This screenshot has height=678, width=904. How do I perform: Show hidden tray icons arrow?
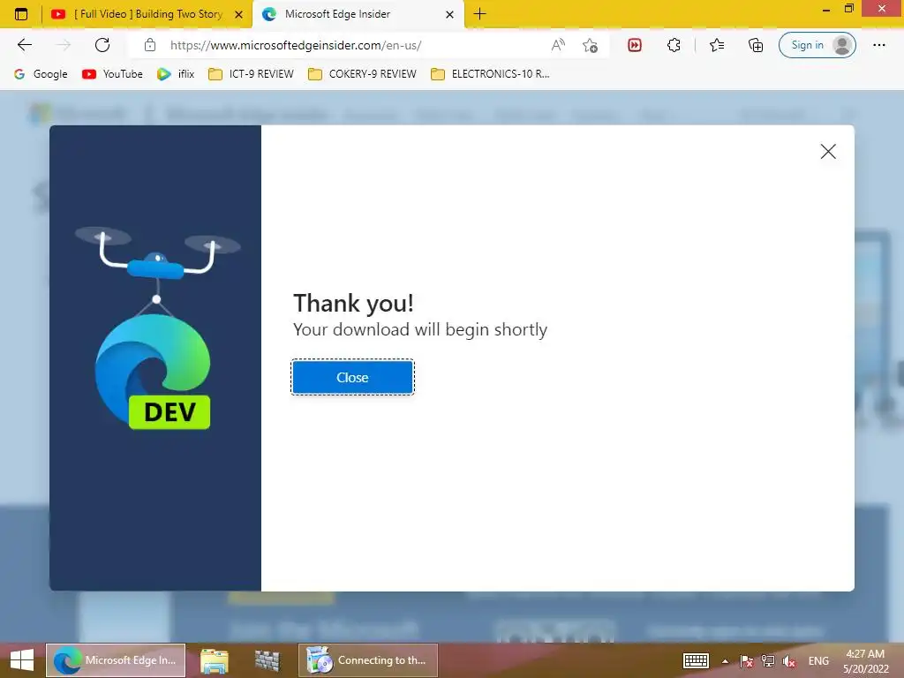click(x=726, y=661)
